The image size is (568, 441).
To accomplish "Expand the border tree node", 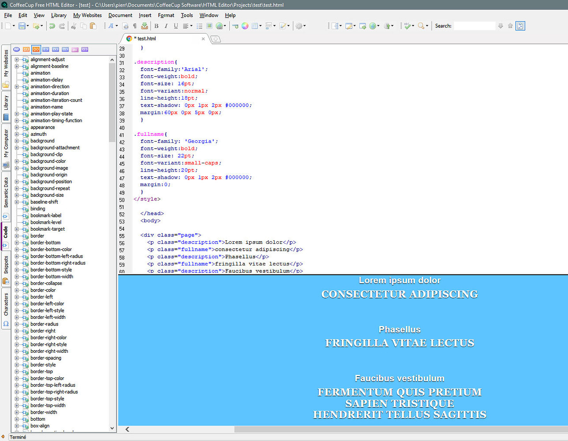I will [17, 236].
